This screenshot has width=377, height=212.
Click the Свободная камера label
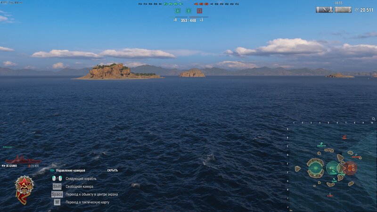(79, 187)
